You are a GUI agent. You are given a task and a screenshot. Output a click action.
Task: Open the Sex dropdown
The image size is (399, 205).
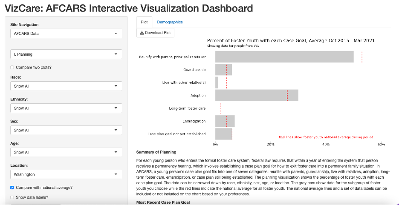(66, 130)
